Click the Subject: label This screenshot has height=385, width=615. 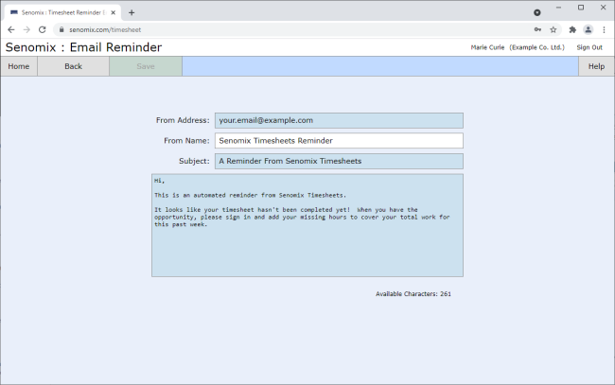tap(194, 161)
